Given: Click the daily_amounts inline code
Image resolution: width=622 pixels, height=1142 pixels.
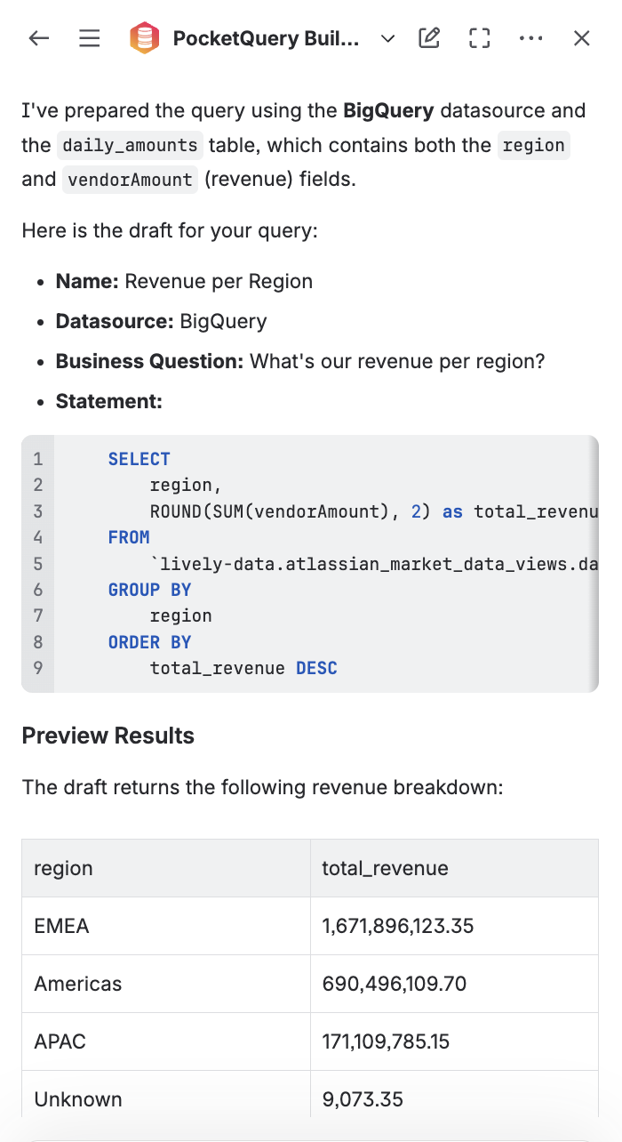Looking at the screenshot, I should coord(131,145).
